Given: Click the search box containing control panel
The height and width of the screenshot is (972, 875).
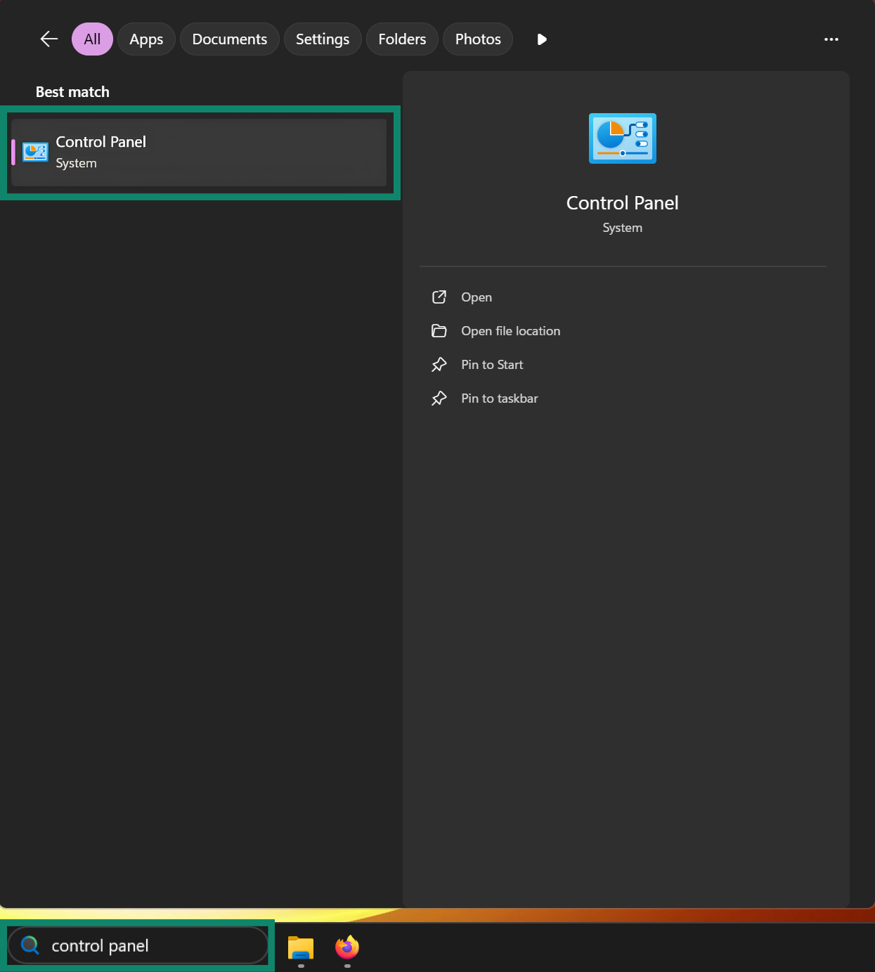Looking at the screenshot, I should pyautogui.click(x=138, y=945).
